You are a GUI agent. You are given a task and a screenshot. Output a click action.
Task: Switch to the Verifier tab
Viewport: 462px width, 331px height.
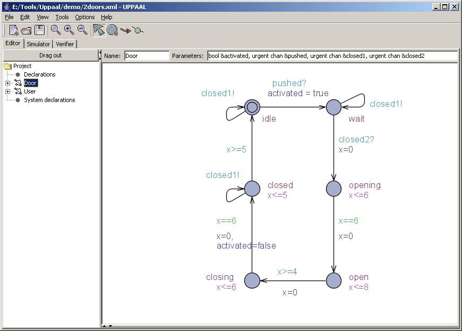coord(65,44)
